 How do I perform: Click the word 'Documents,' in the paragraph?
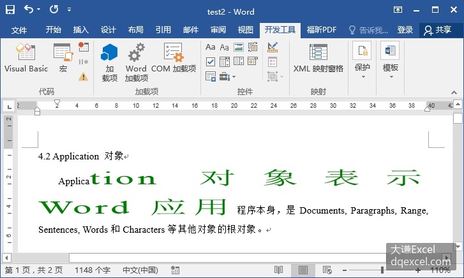point(323,210)
